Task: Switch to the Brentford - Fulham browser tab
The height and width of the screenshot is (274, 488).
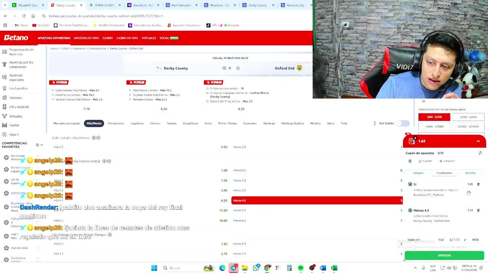Action: tap(143, 5)
